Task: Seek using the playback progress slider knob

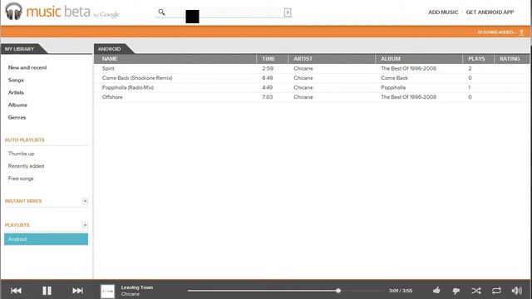Action: click(x=338, y=291)
